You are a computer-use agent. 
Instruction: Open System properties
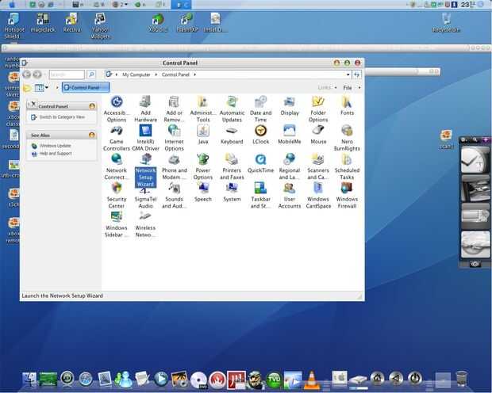(232, 193)
